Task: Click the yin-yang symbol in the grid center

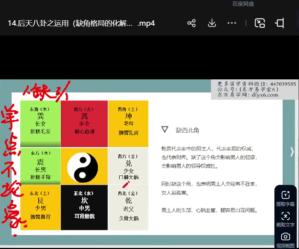Action: (84, 166)
